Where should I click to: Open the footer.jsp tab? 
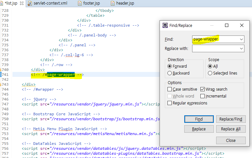91,3
